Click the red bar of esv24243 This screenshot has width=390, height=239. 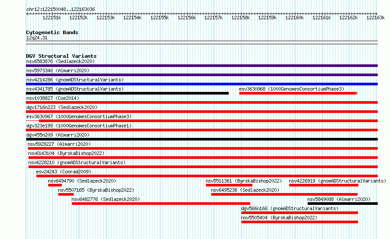[x=207, y=176]
